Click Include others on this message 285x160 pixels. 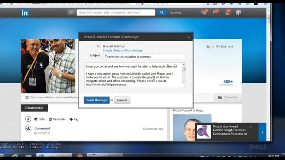pyautogui.click(x=123, y=50)
